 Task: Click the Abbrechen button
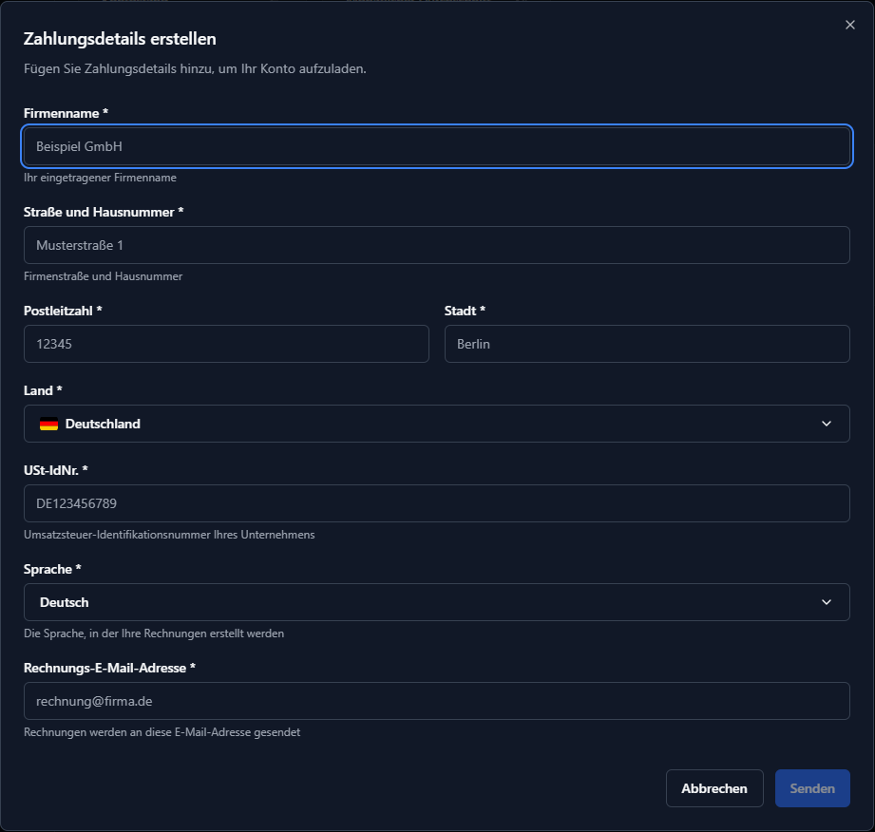(x=714, y=788)
